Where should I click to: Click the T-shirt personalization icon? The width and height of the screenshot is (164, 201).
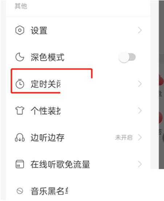[x=20, y=110]
